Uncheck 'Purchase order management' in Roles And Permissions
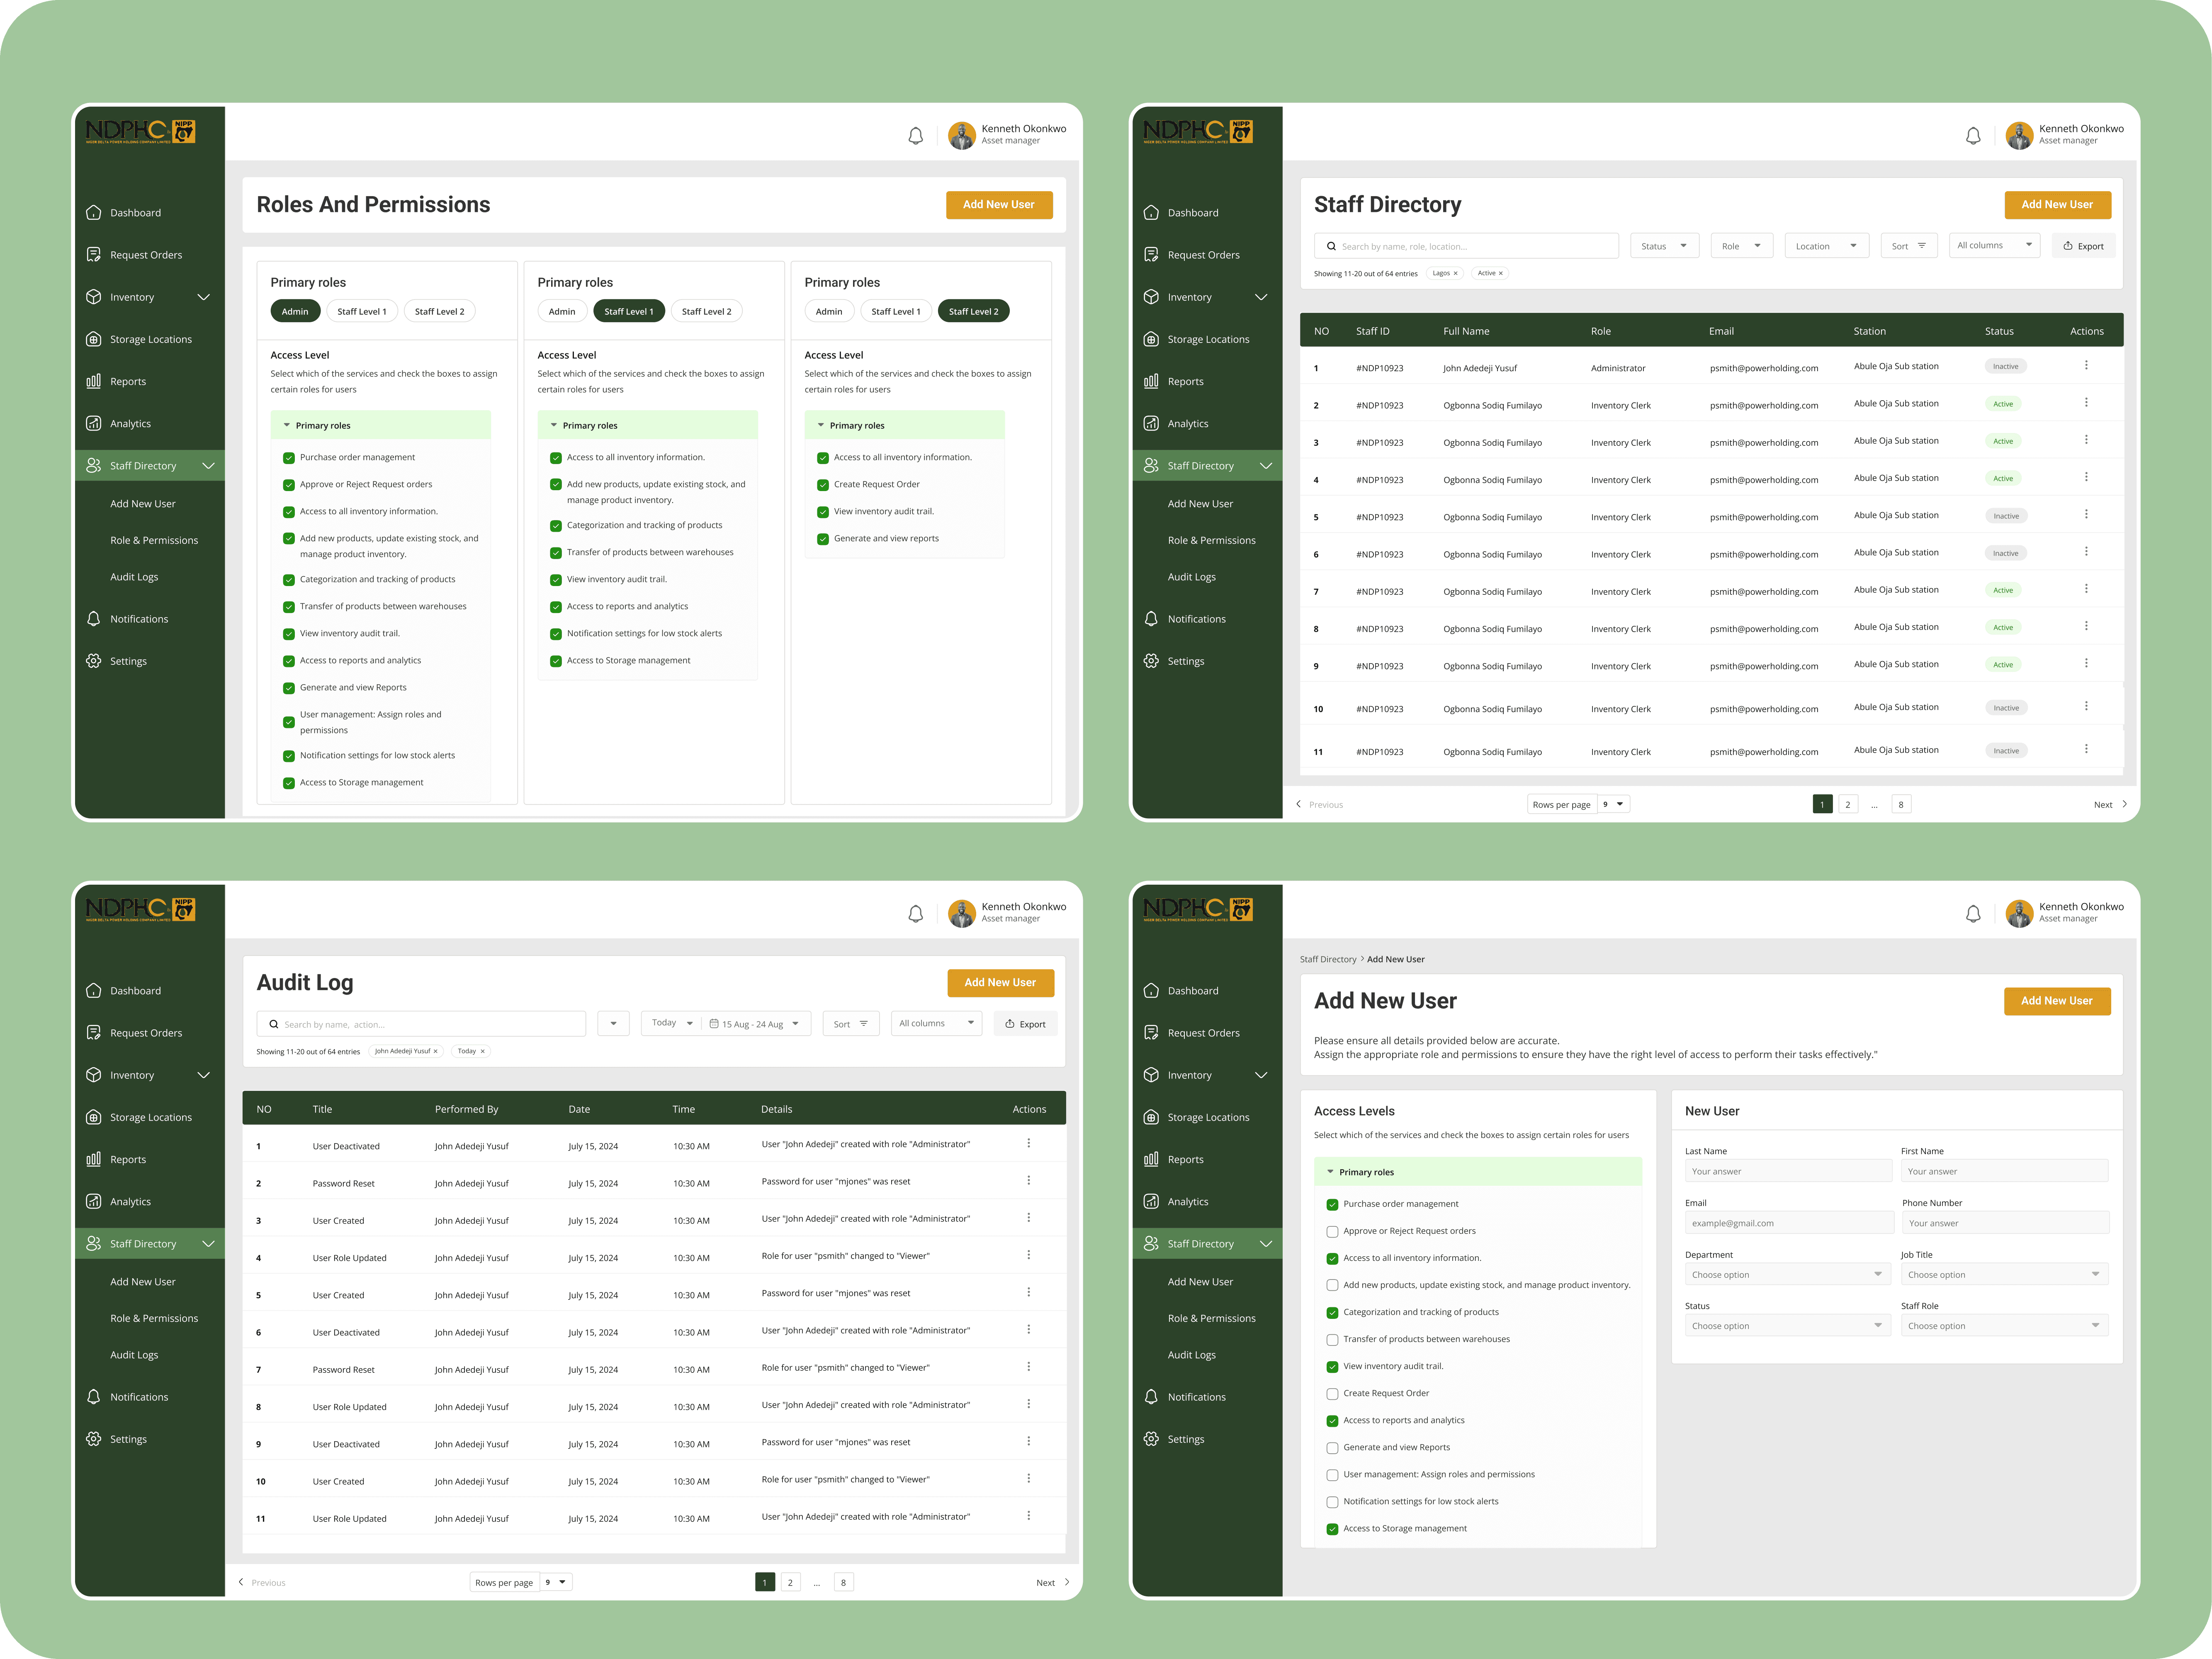The width and height of the screenshot is (2212, 1659). [x=289, y=458]
